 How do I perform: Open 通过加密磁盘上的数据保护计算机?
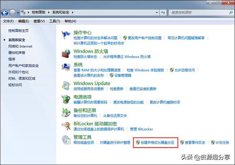(x=99, y=129)
